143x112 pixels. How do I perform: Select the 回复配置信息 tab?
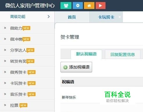coord(123,55)
